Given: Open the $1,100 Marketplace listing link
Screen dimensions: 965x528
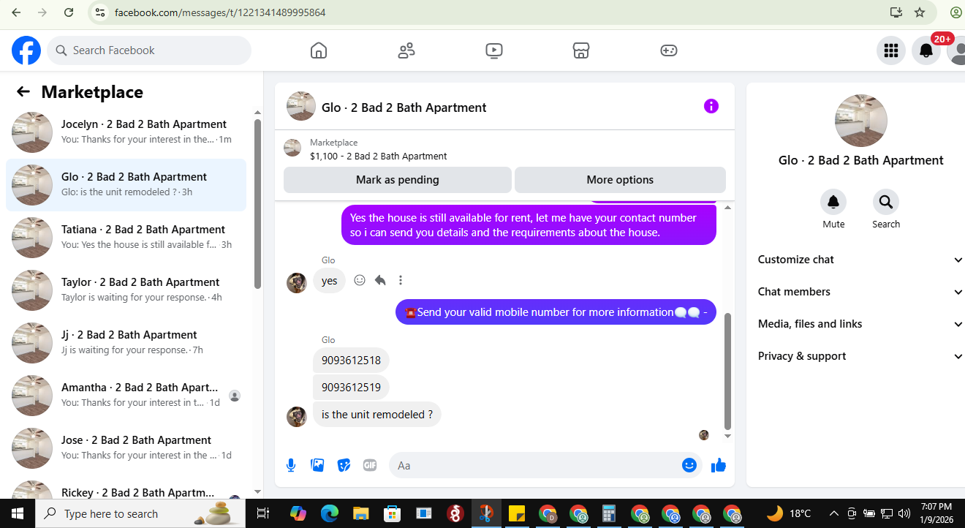Looking at the screenshot, I should pyautogui.click(x=378, y=156).
